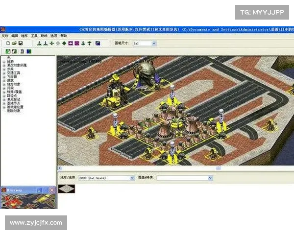Image resolution: width=294 pixels, height=235 pixels.
Task: Open the 编辑 menu
Action: (15, 36)
